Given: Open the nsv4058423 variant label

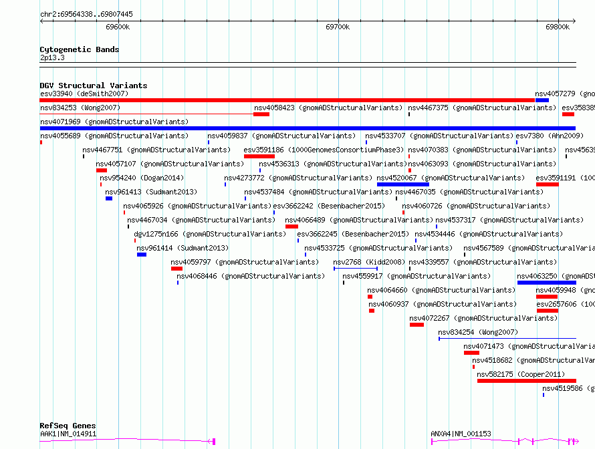Looking at the screenshot, I should (328, 108).
